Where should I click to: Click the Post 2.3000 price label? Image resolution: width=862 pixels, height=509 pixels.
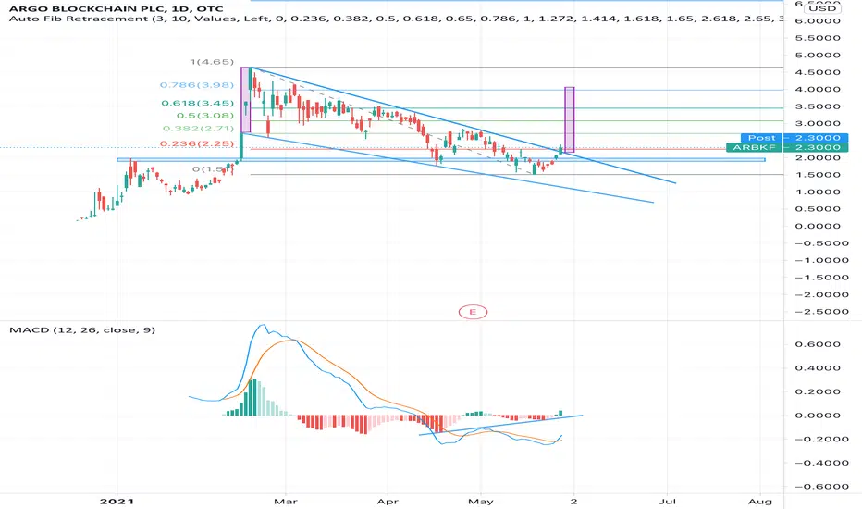(x=794, y=138)
